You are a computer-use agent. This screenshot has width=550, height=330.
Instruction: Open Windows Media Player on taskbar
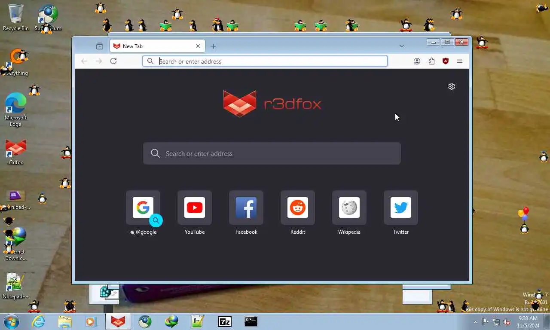(91, 321)
